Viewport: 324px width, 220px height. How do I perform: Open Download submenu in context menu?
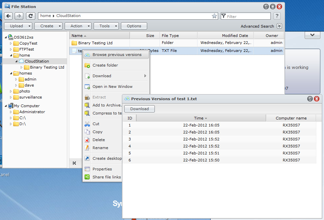[116, 76]
